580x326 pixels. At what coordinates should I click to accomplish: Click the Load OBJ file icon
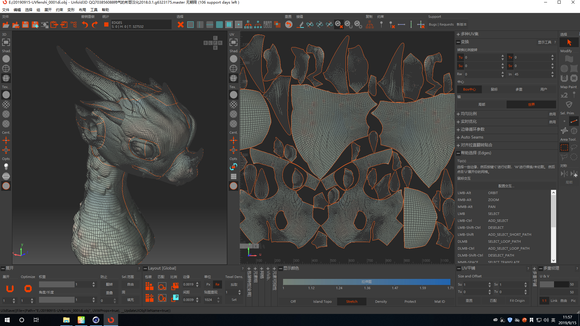6,25
